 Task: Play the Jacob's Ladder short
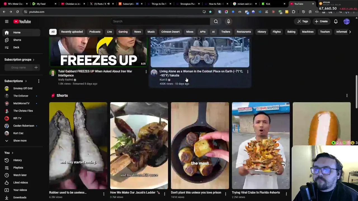click(x=139, y=146)
